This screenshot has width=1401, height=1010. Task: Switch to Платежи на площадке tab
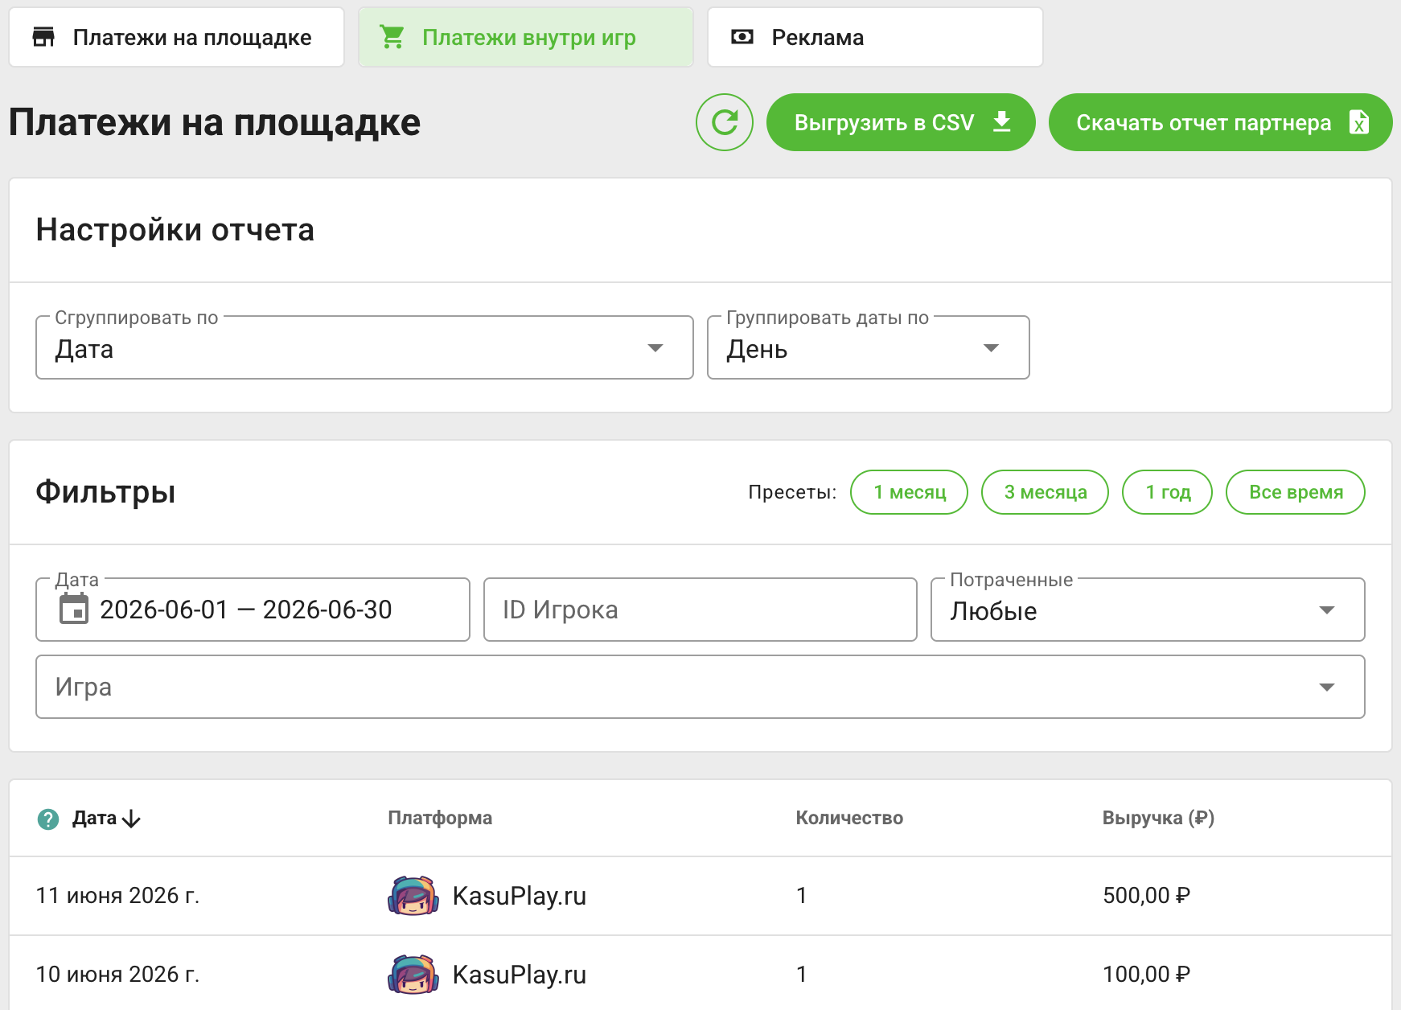pyautogui.click(x=176, y=37)
